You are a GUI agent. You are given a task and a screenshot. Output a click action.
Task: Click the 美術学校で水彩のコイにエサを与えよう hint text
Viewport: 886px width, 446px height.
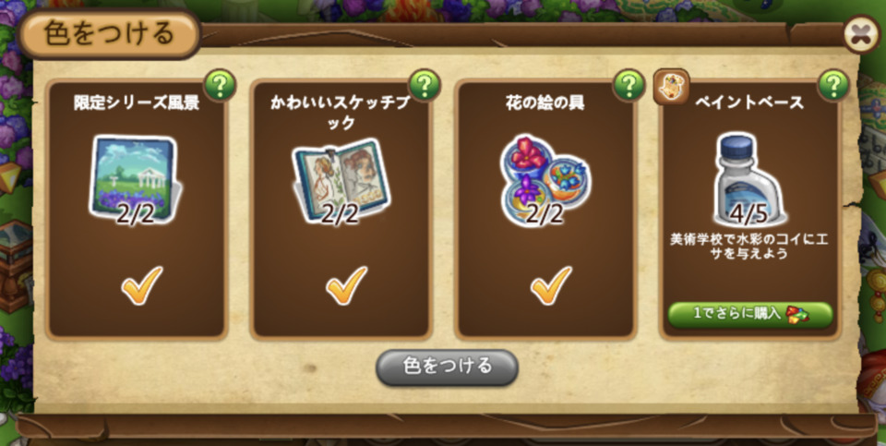[749, 247]
